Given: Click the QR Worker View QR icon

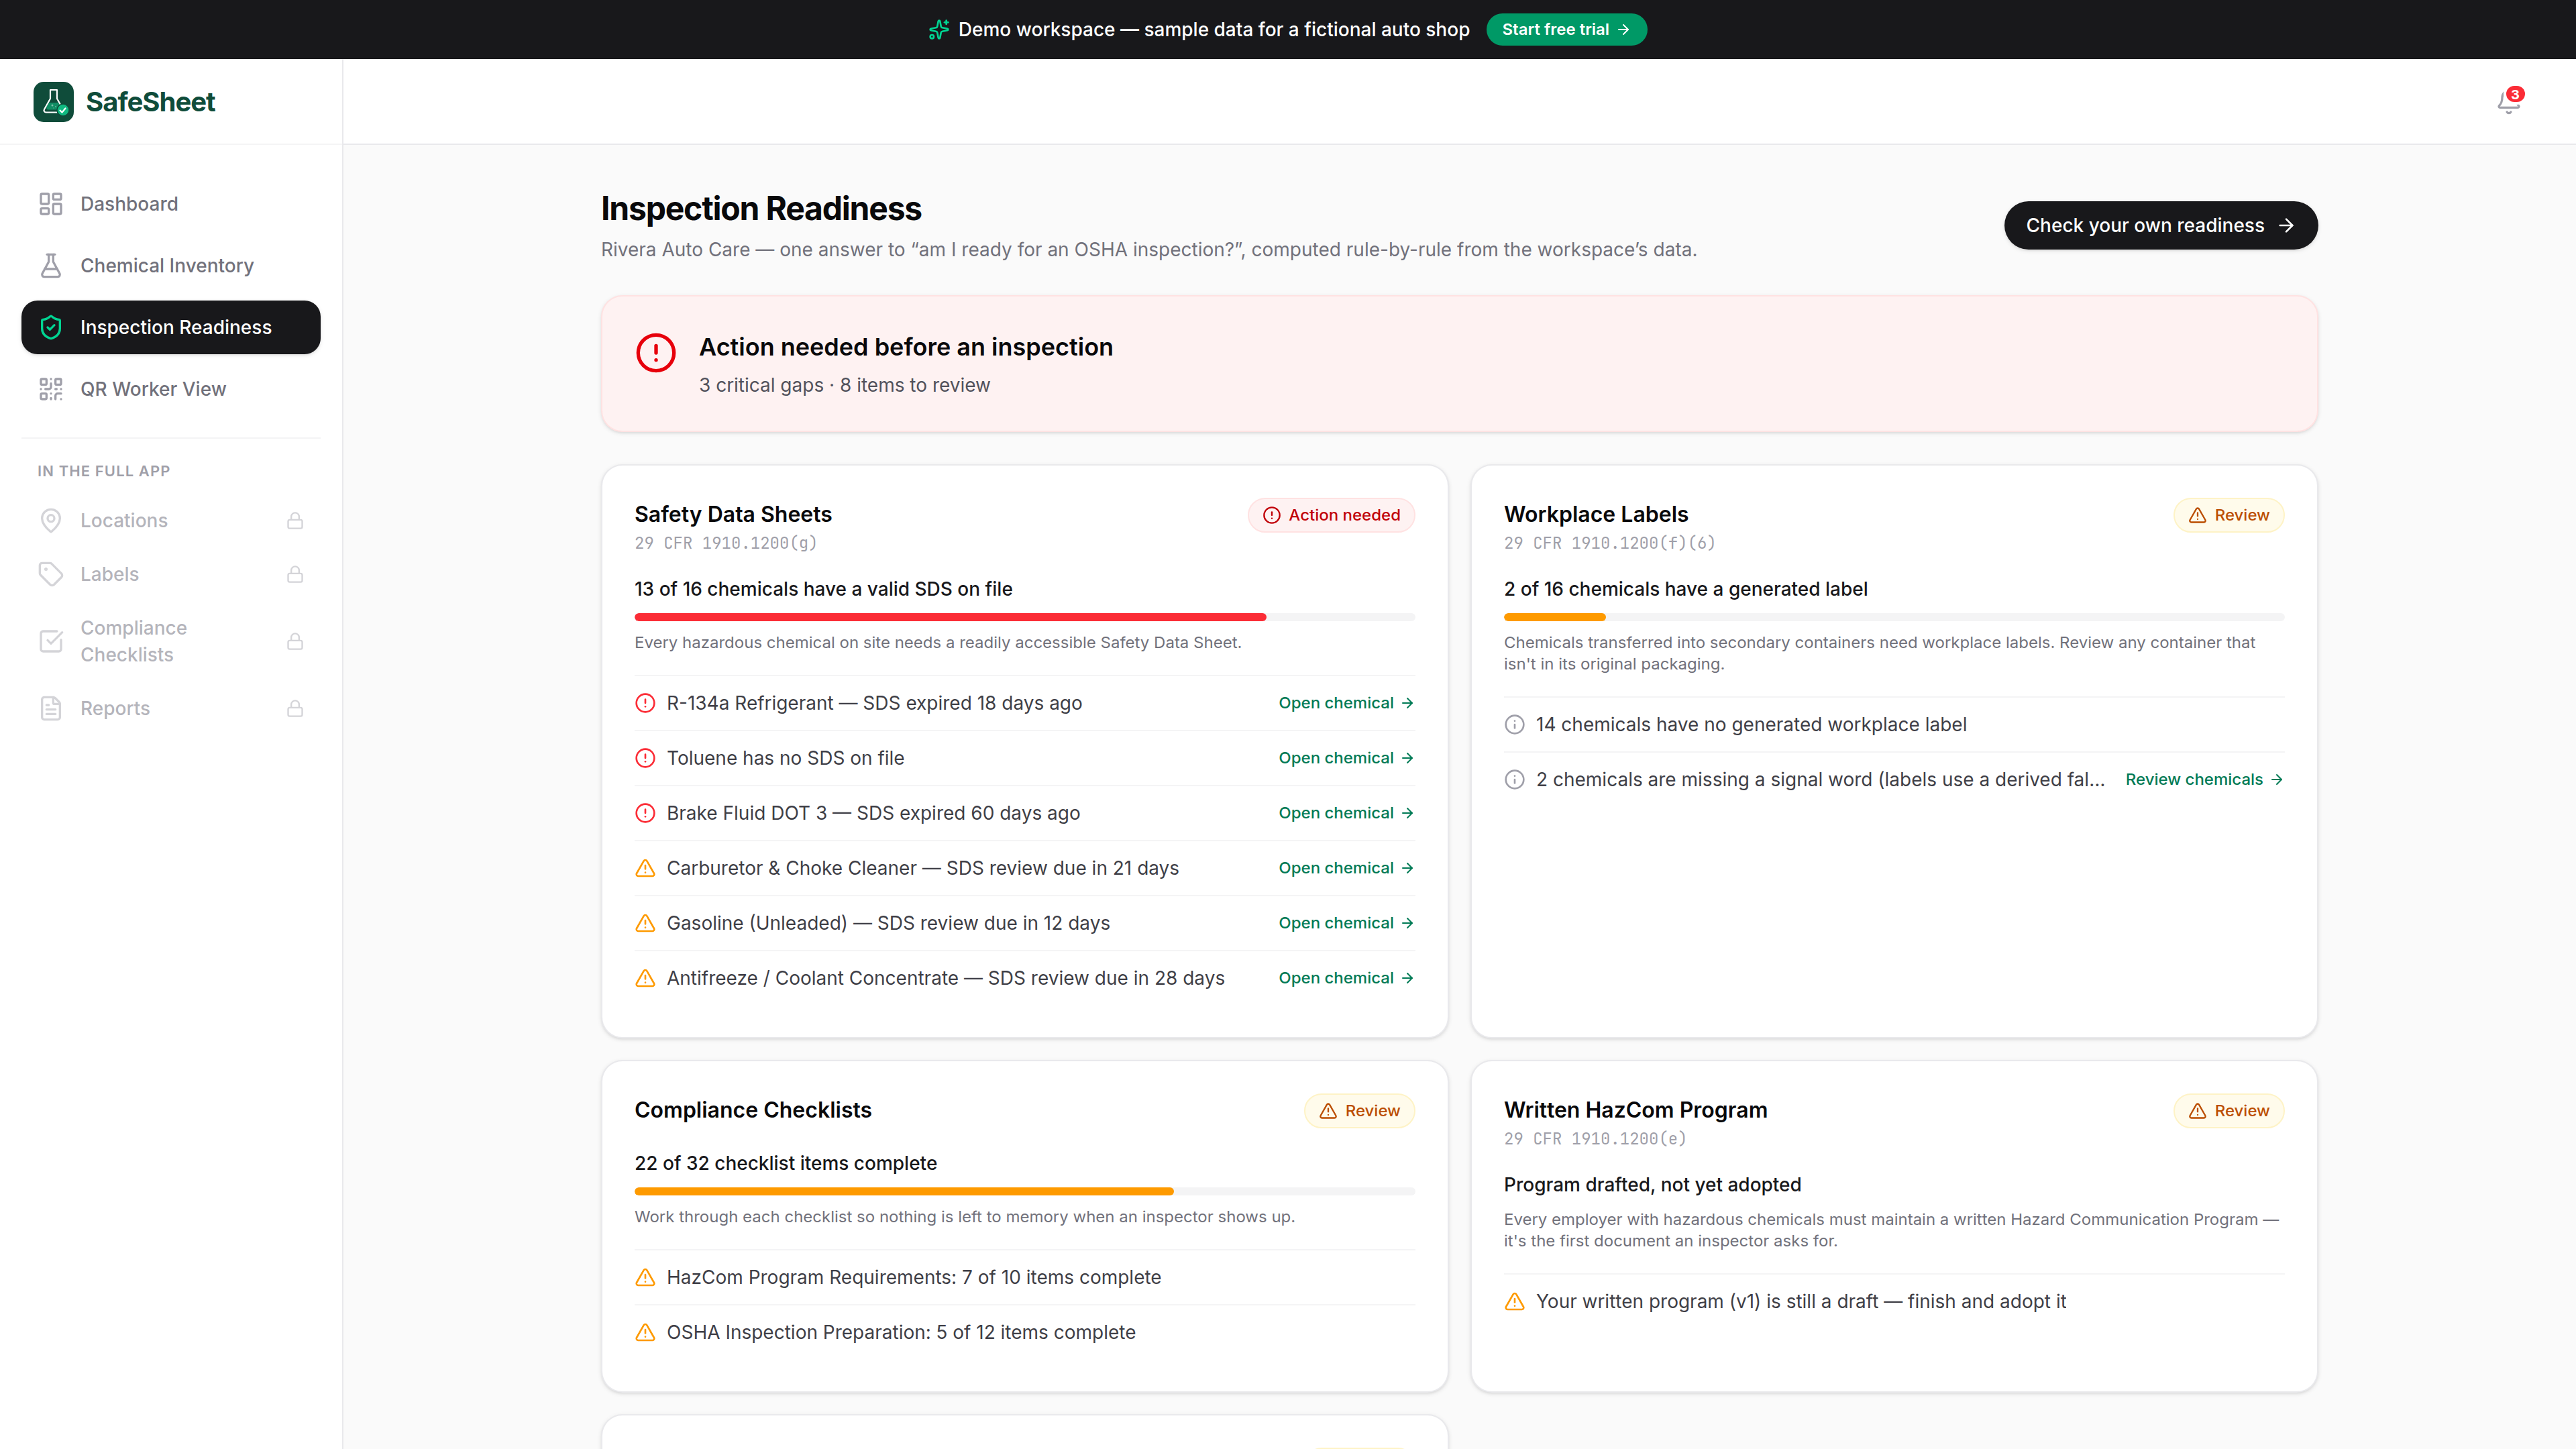Looking at the screenshot, I should coord(51,389).
